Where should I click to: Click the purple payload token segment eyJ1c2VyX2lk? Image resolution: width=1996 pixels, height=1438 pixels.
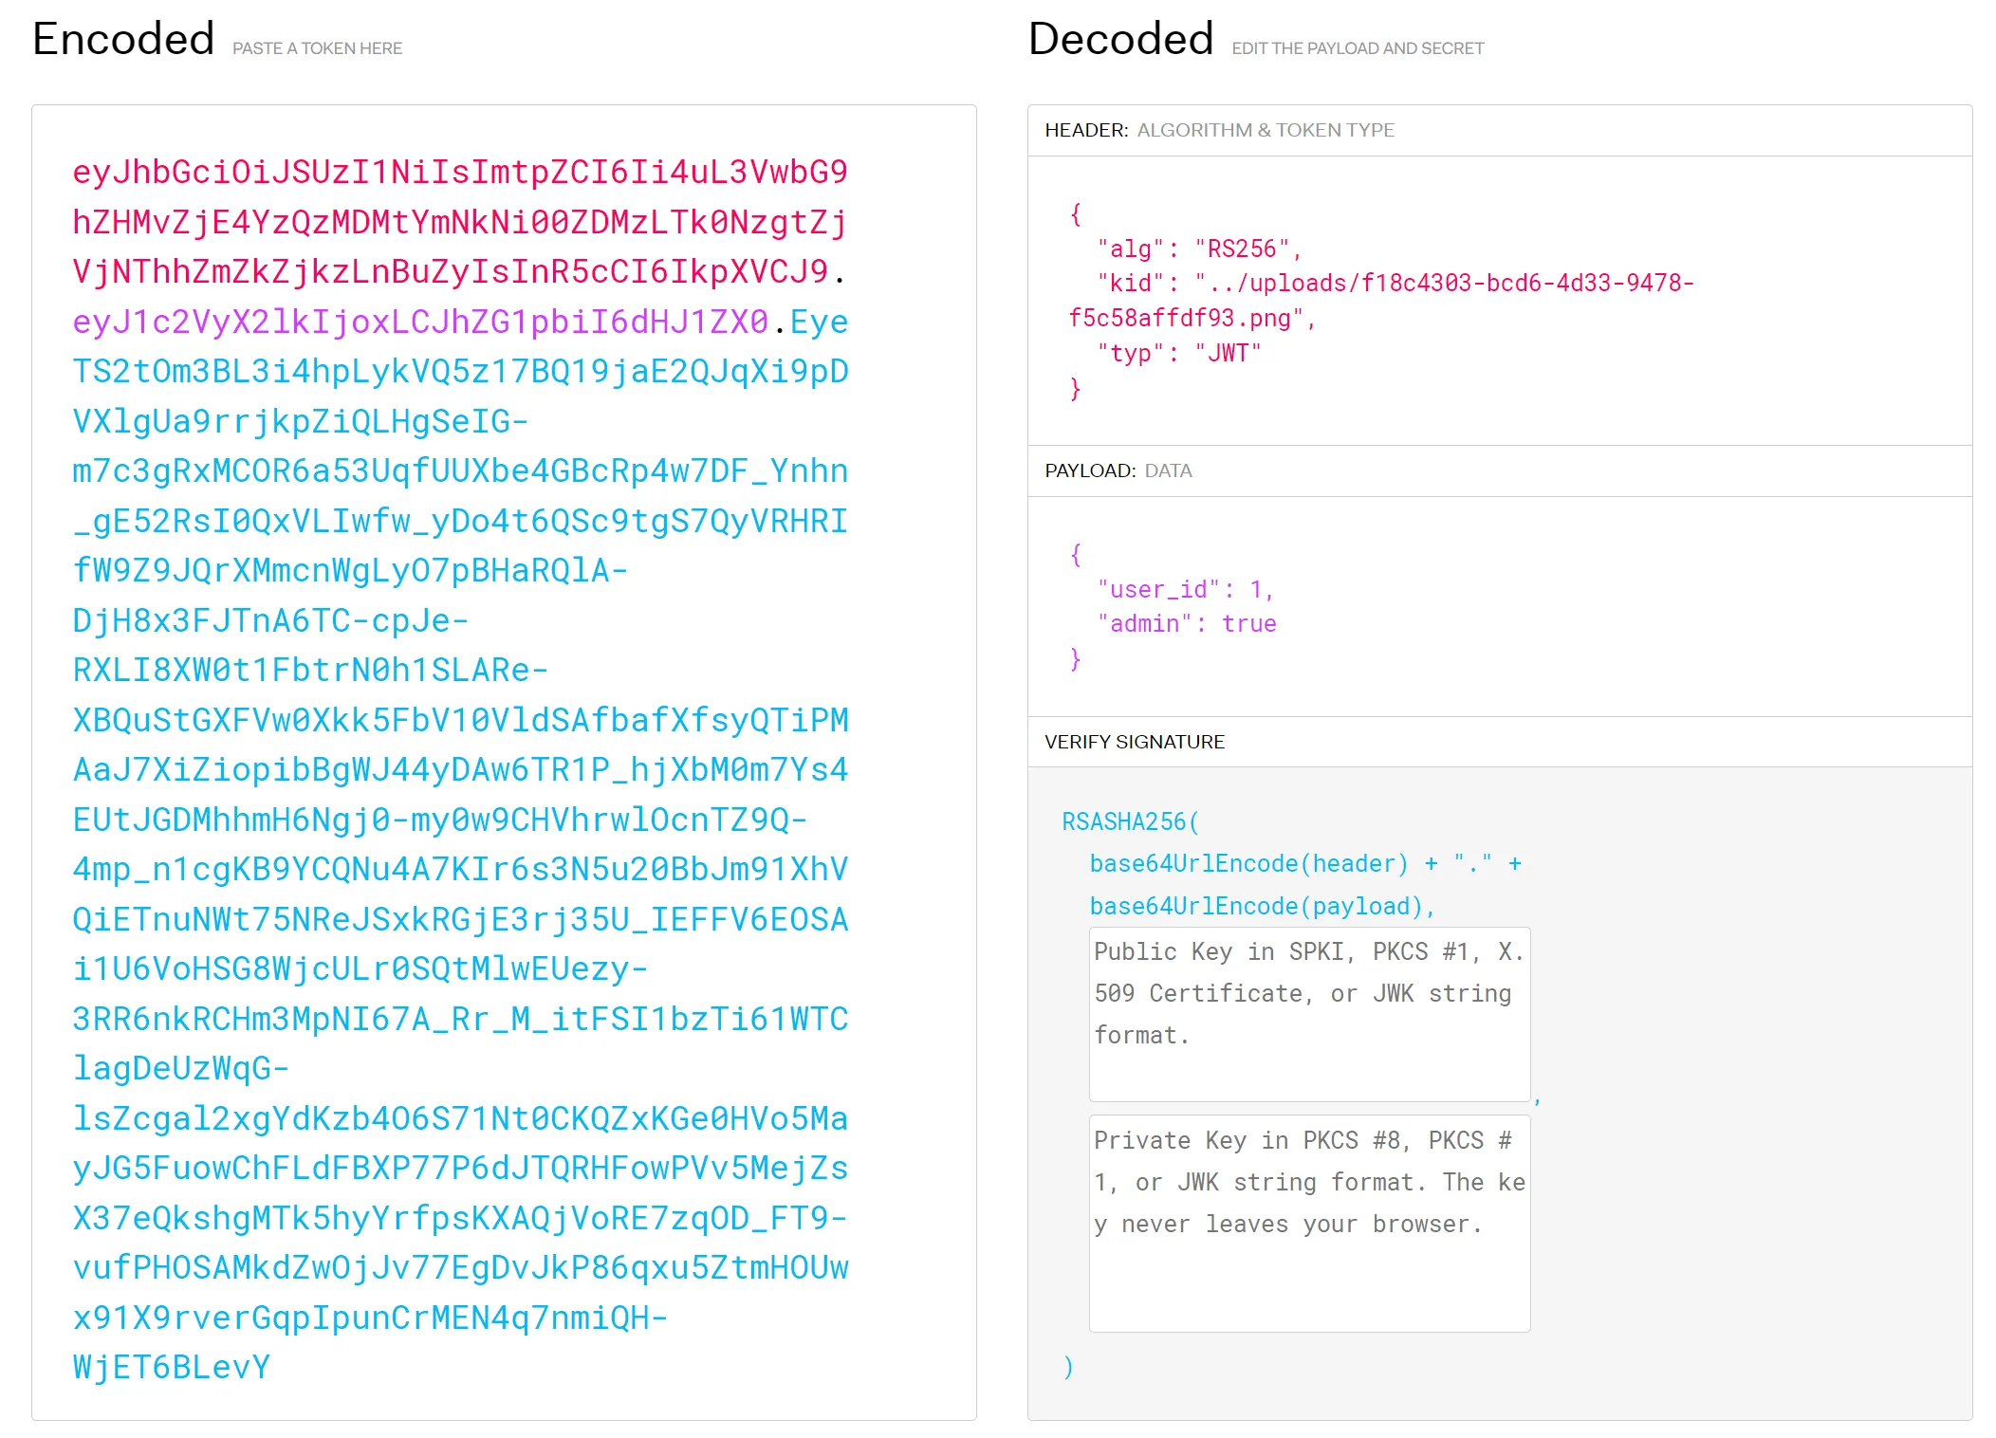coord(420,322)
